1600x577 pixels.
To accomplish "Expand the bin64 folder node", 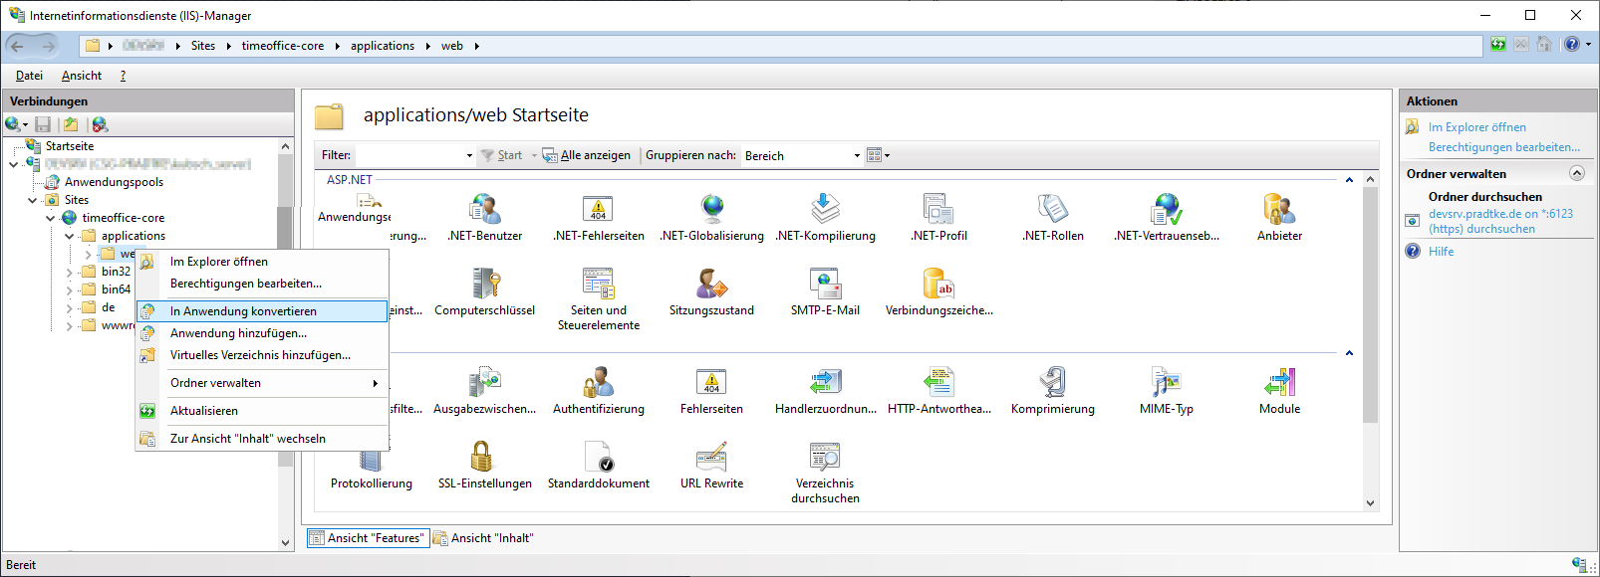I will click(69, 289).
